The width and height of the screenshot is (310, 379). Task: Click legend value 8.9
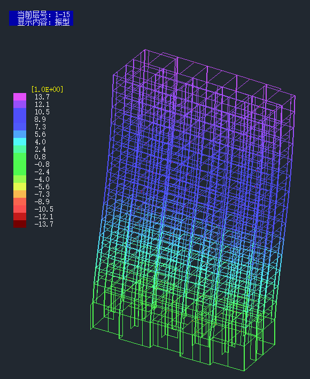tap(40, 119)
